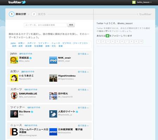This screenshot has width=158, height=140.
Task: Open 茨城放送 profile name
Action: coord(24,58)
